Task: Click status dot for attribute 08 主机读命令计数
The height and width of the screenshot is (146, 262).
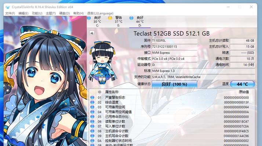Action: 92,131
